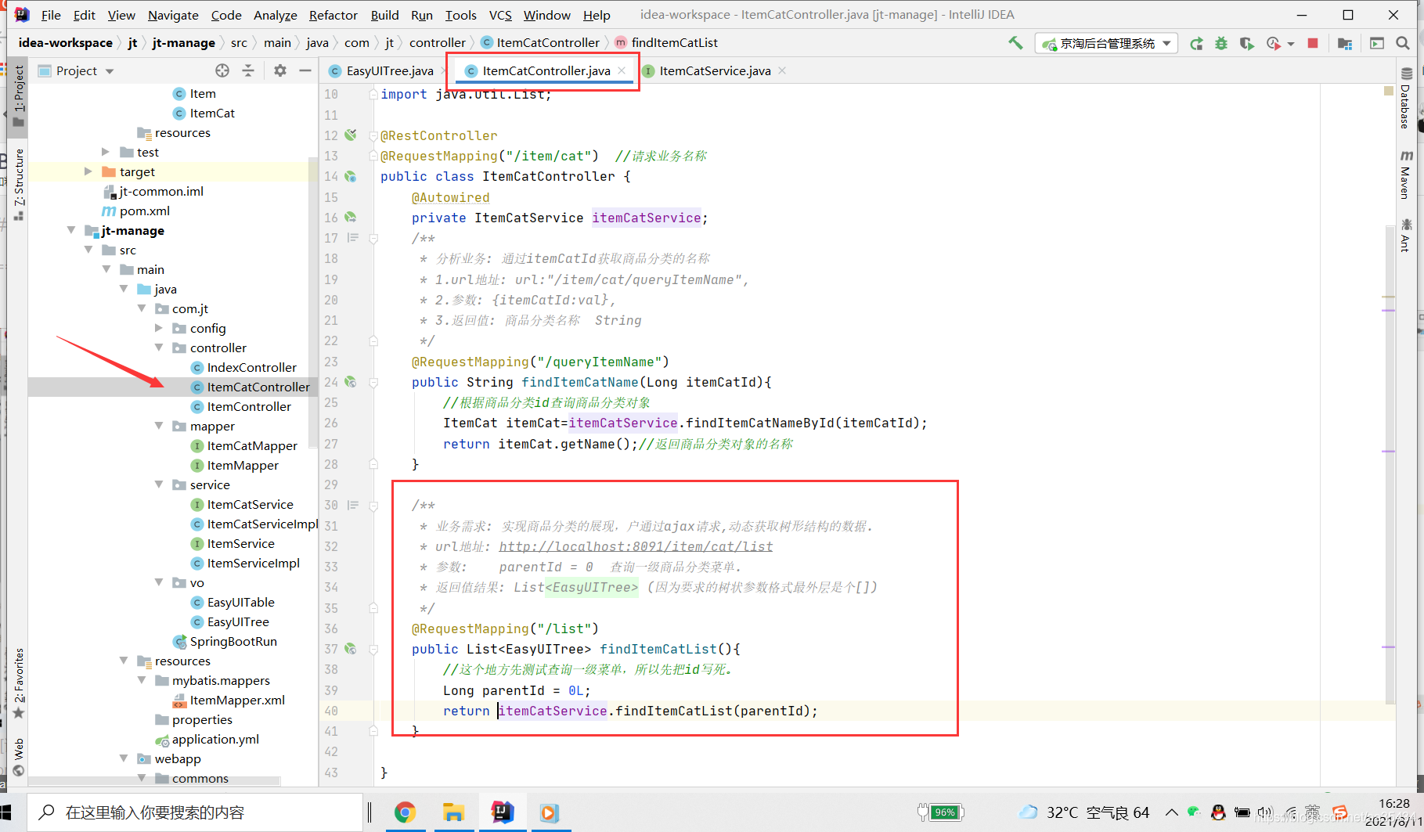Expand the test folder in the tree

tap(106, 152)
